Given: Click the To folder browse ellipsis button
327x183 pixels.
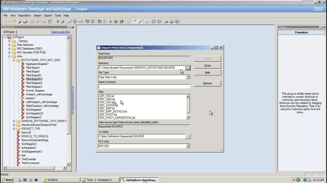Looking at the screenshot, I should point(188,136).
